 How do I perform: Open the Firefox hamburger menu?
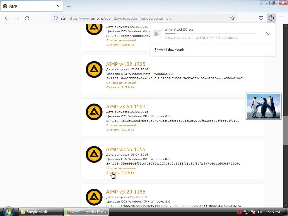[x=281, y=18]
